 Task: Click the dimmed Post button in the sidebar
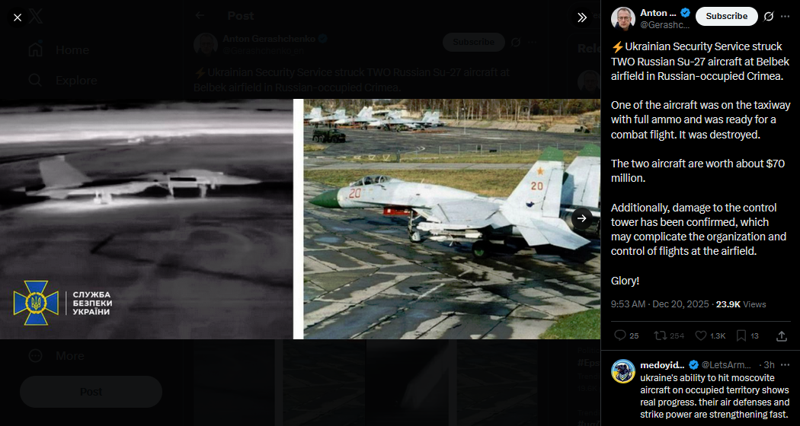[91, 392]
